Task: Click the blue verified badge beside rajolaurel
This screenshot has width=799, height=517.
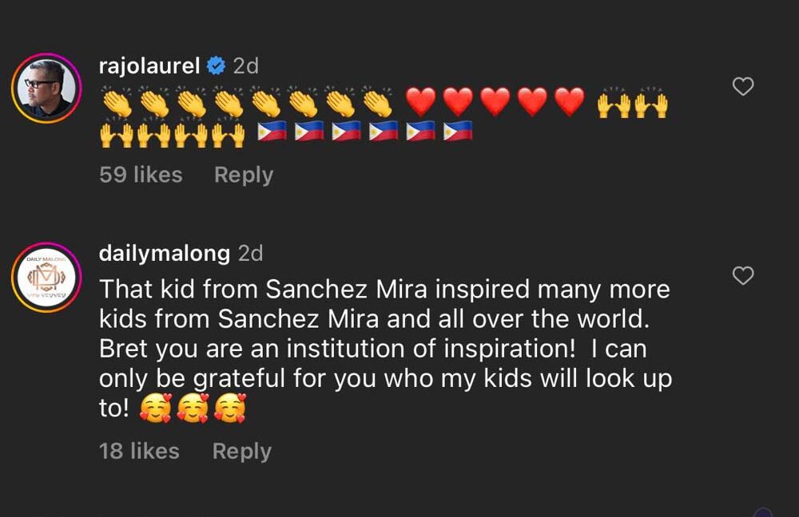Action: point(216,65)
